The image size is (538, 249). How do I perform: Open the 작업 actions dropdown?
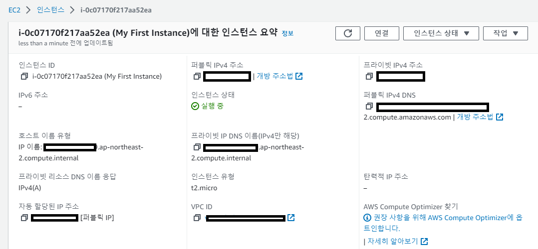click(x=506, y=33)
